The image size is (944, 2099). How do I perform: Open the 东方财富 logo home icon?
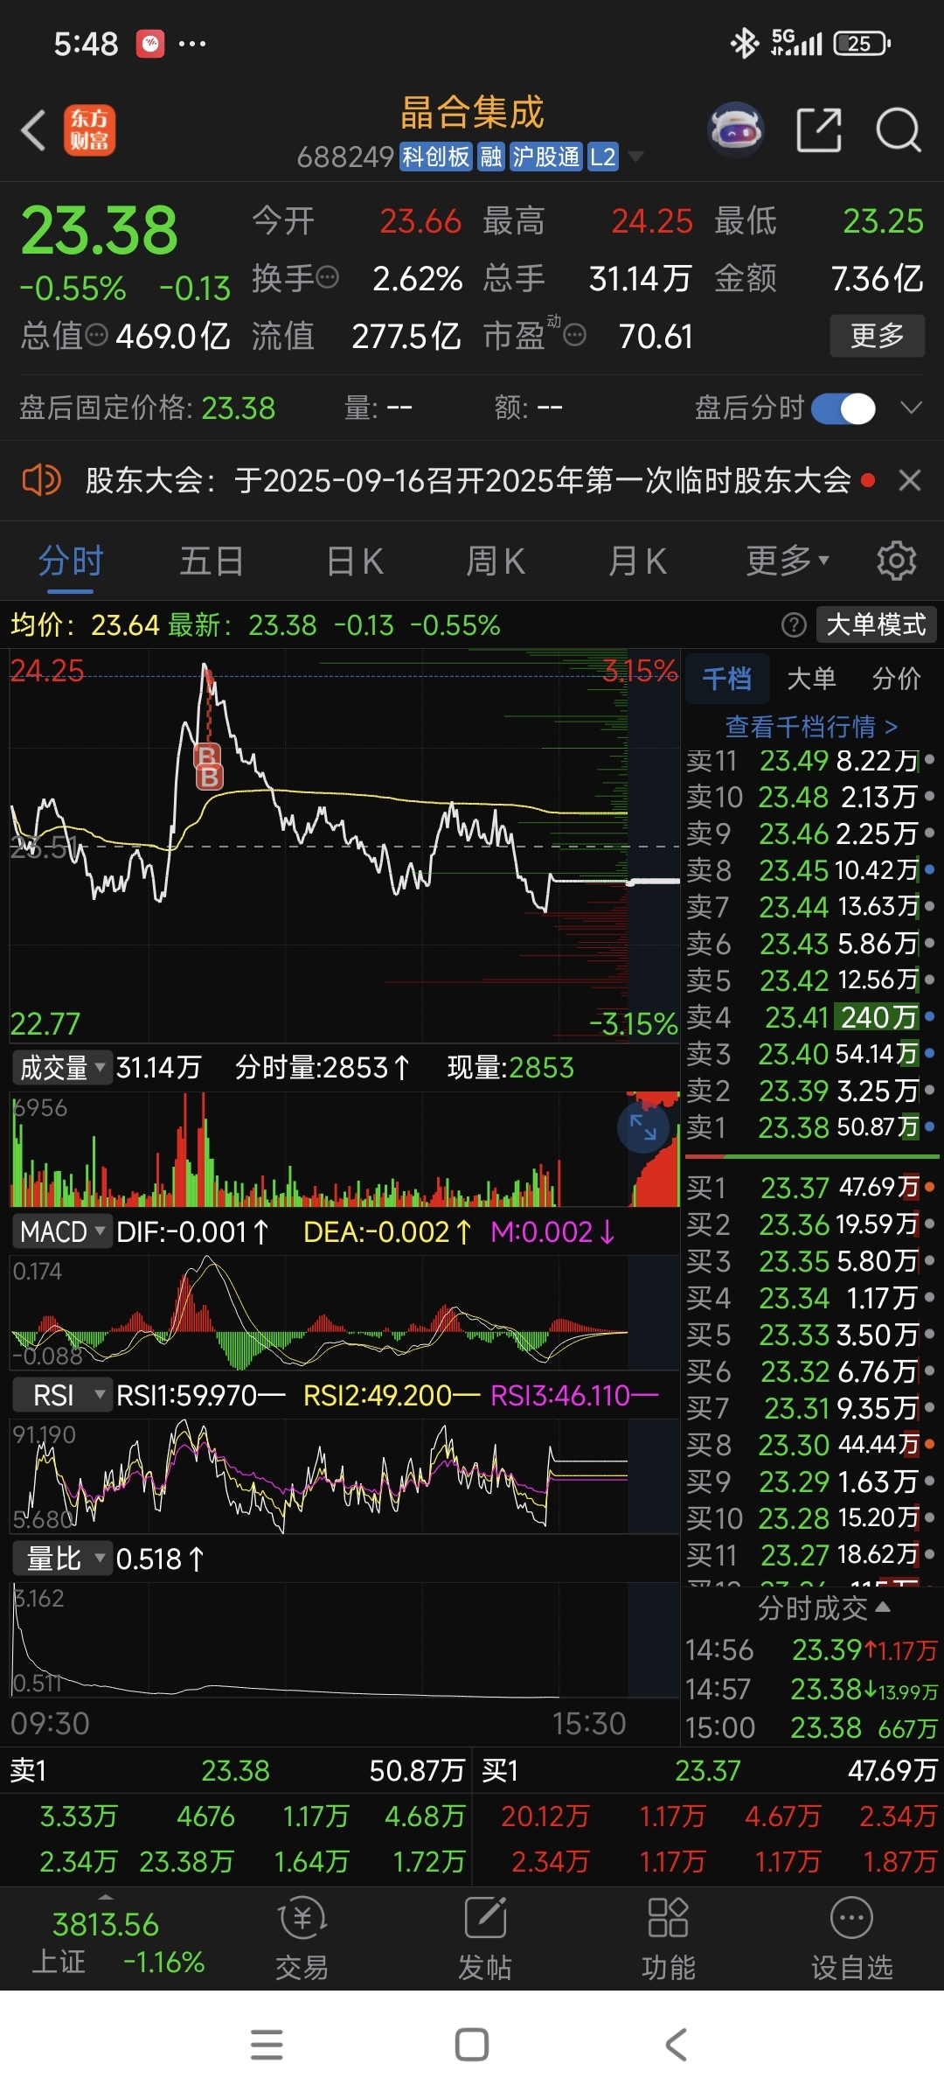(89, 131)
